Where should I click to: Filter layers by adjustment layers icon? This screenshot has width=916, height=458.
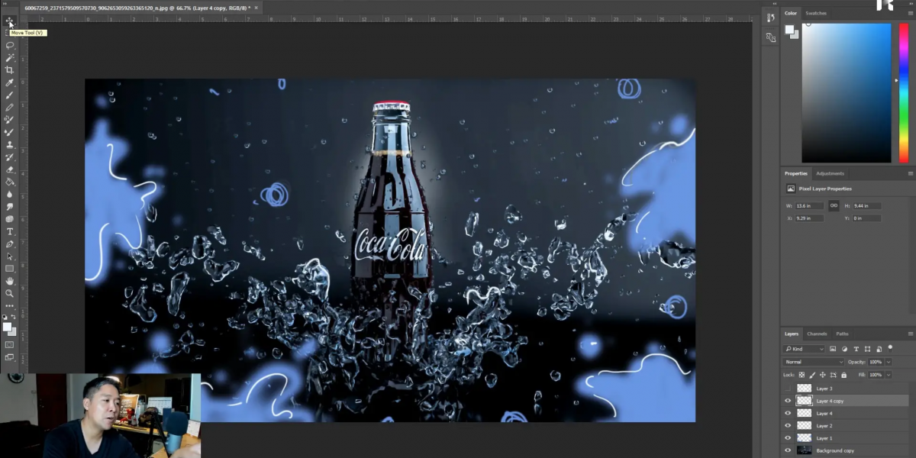(x=844, y=349)
